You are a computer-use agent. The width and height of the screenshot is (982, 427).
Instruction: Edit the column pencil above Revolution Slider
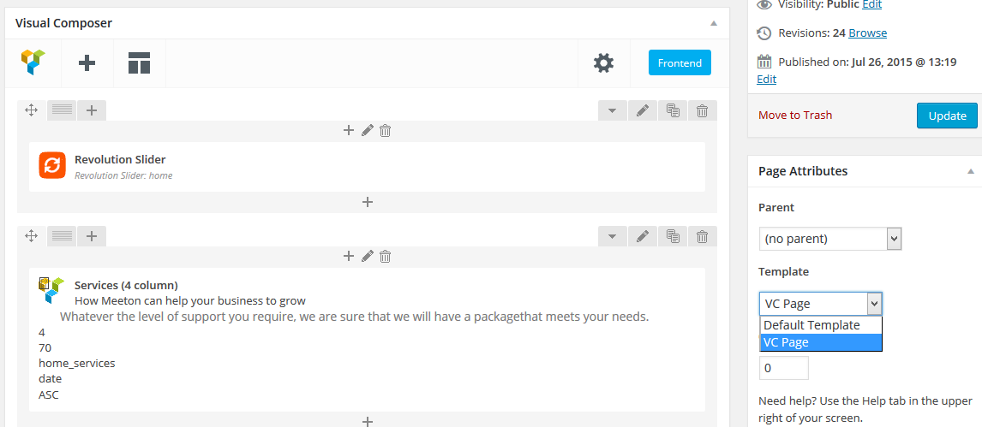(367, 130)
